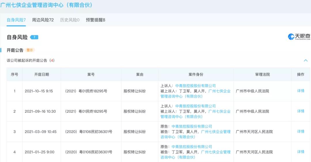Click case number 粤01民终18295号 in row 2
Screen dimensions: 311x162
[86, 111]
